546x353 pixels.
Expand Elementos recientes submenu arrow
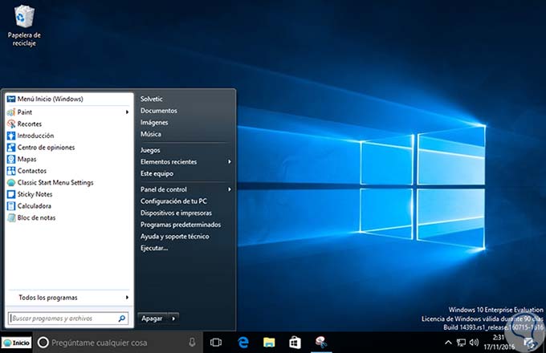coord(230,162)
